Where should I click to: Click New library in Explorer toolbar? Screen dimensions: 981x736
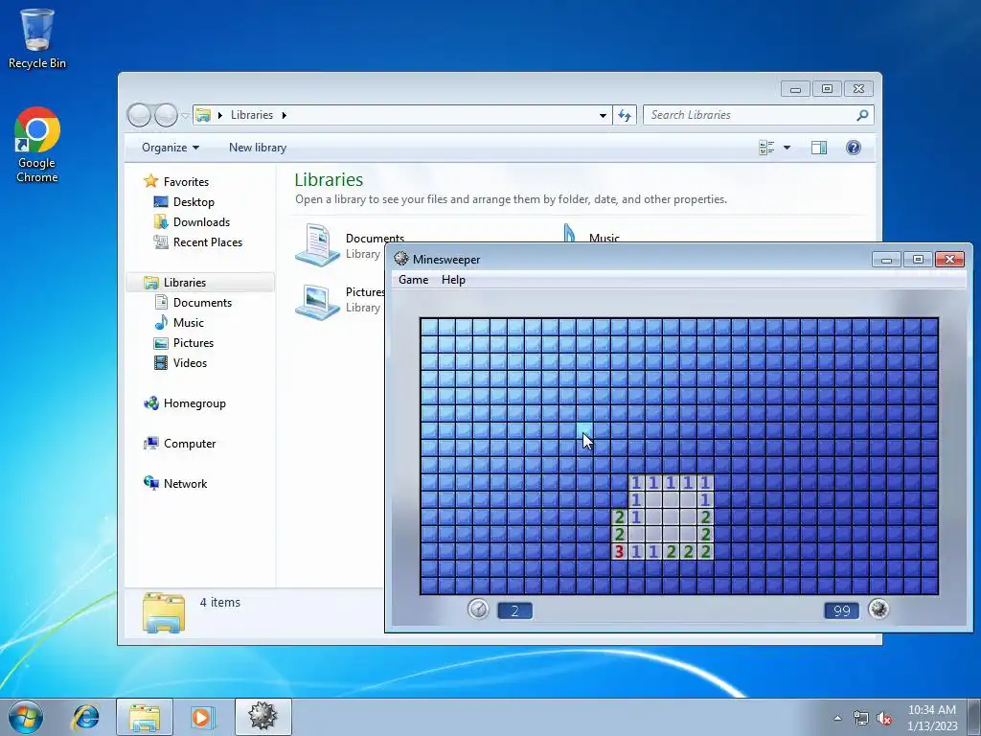[x=258, y=148]
